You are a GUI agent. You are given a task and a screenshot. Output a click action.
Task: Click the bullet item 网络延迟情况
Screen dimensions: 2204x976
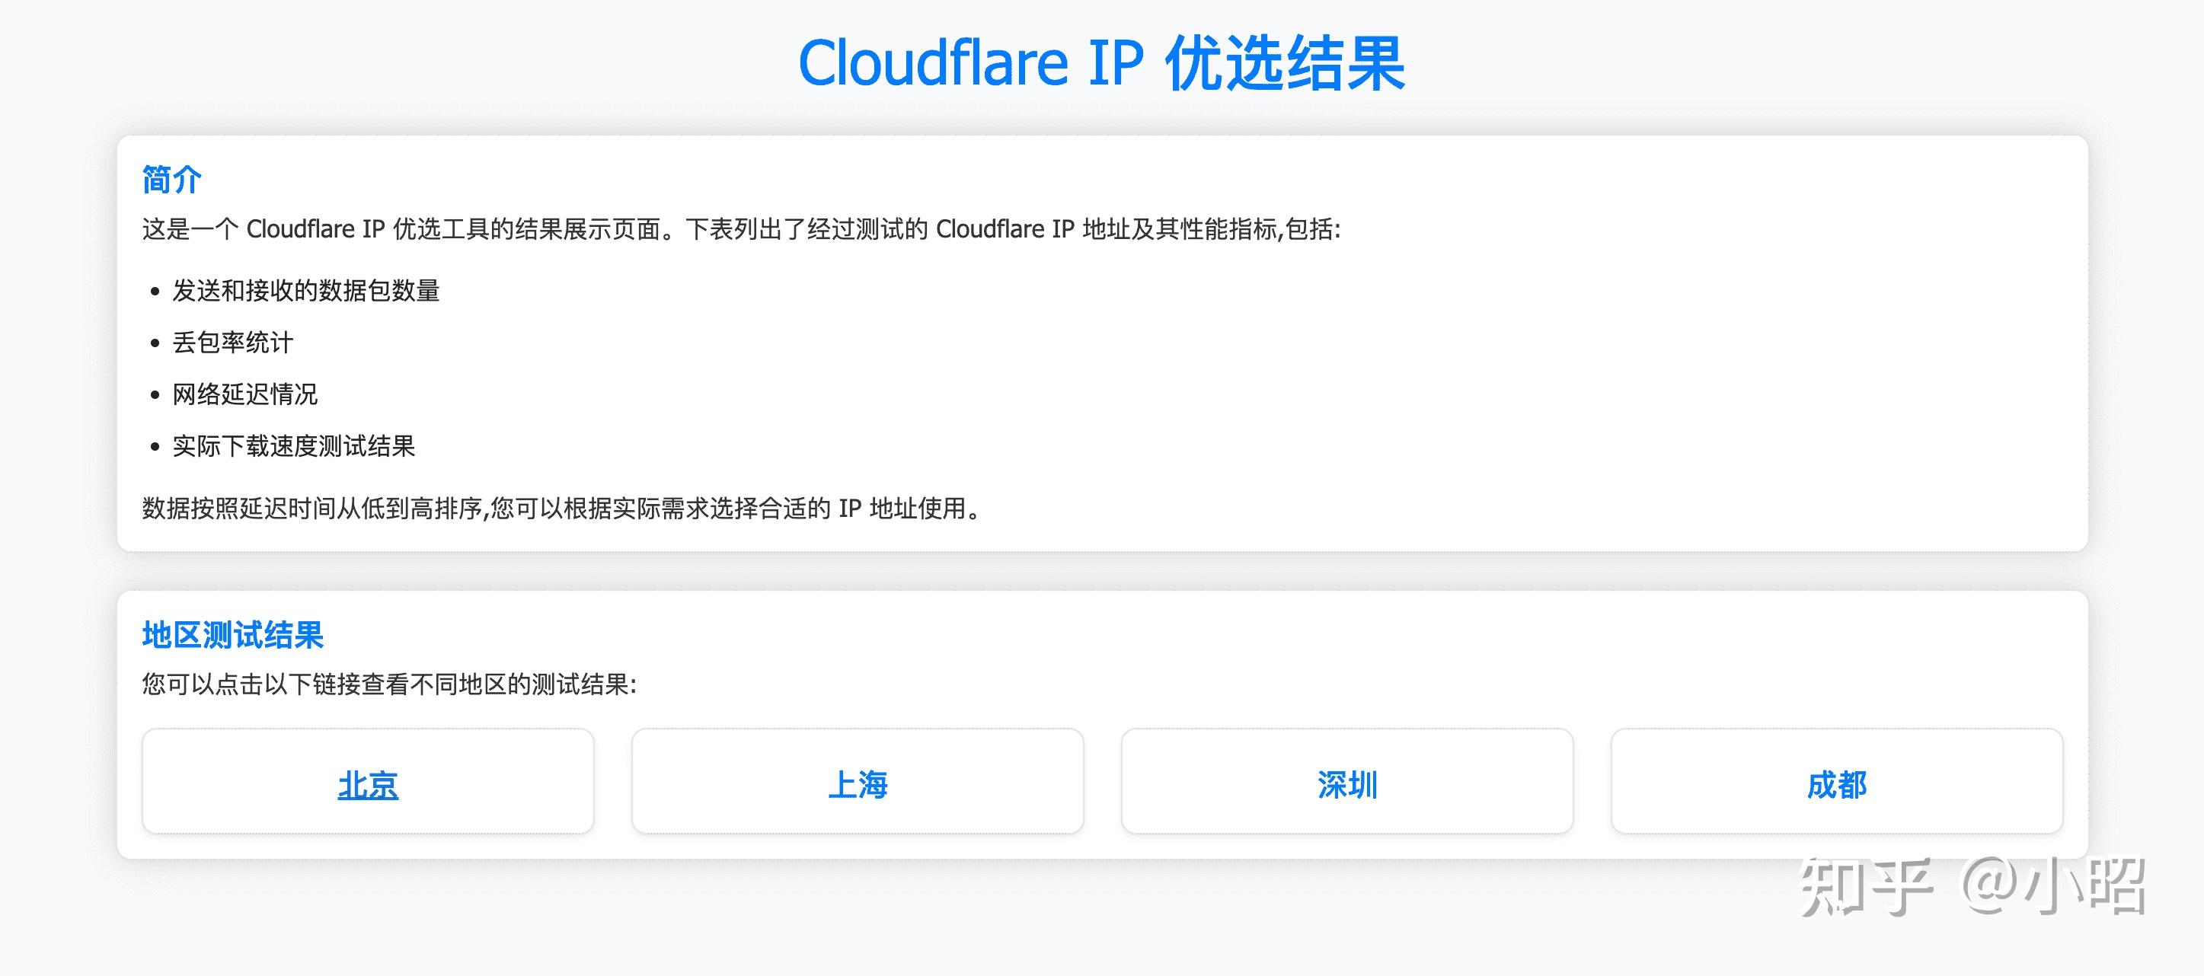[x=244, y=394]
